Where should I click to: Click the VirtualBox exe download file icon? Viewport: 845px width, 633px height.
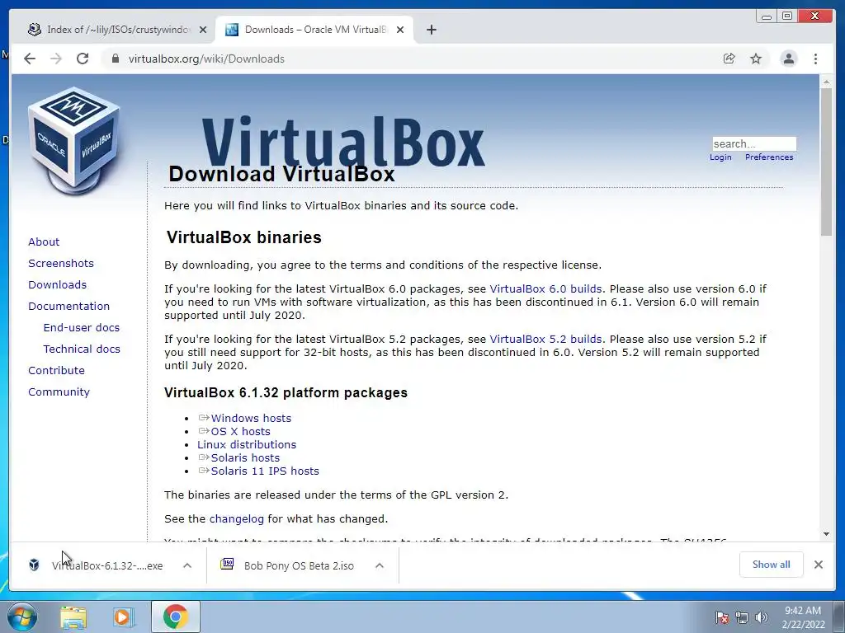click(34, 565)
